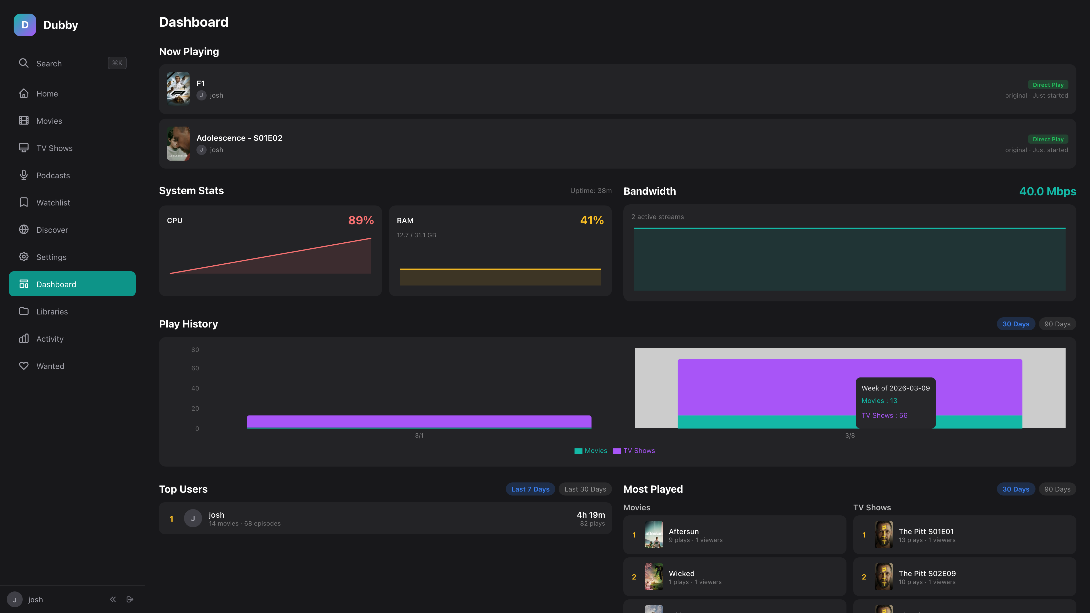1090x613 pixels.
Task: Switch Play History to 90 Days
Action: point(1057,324)
